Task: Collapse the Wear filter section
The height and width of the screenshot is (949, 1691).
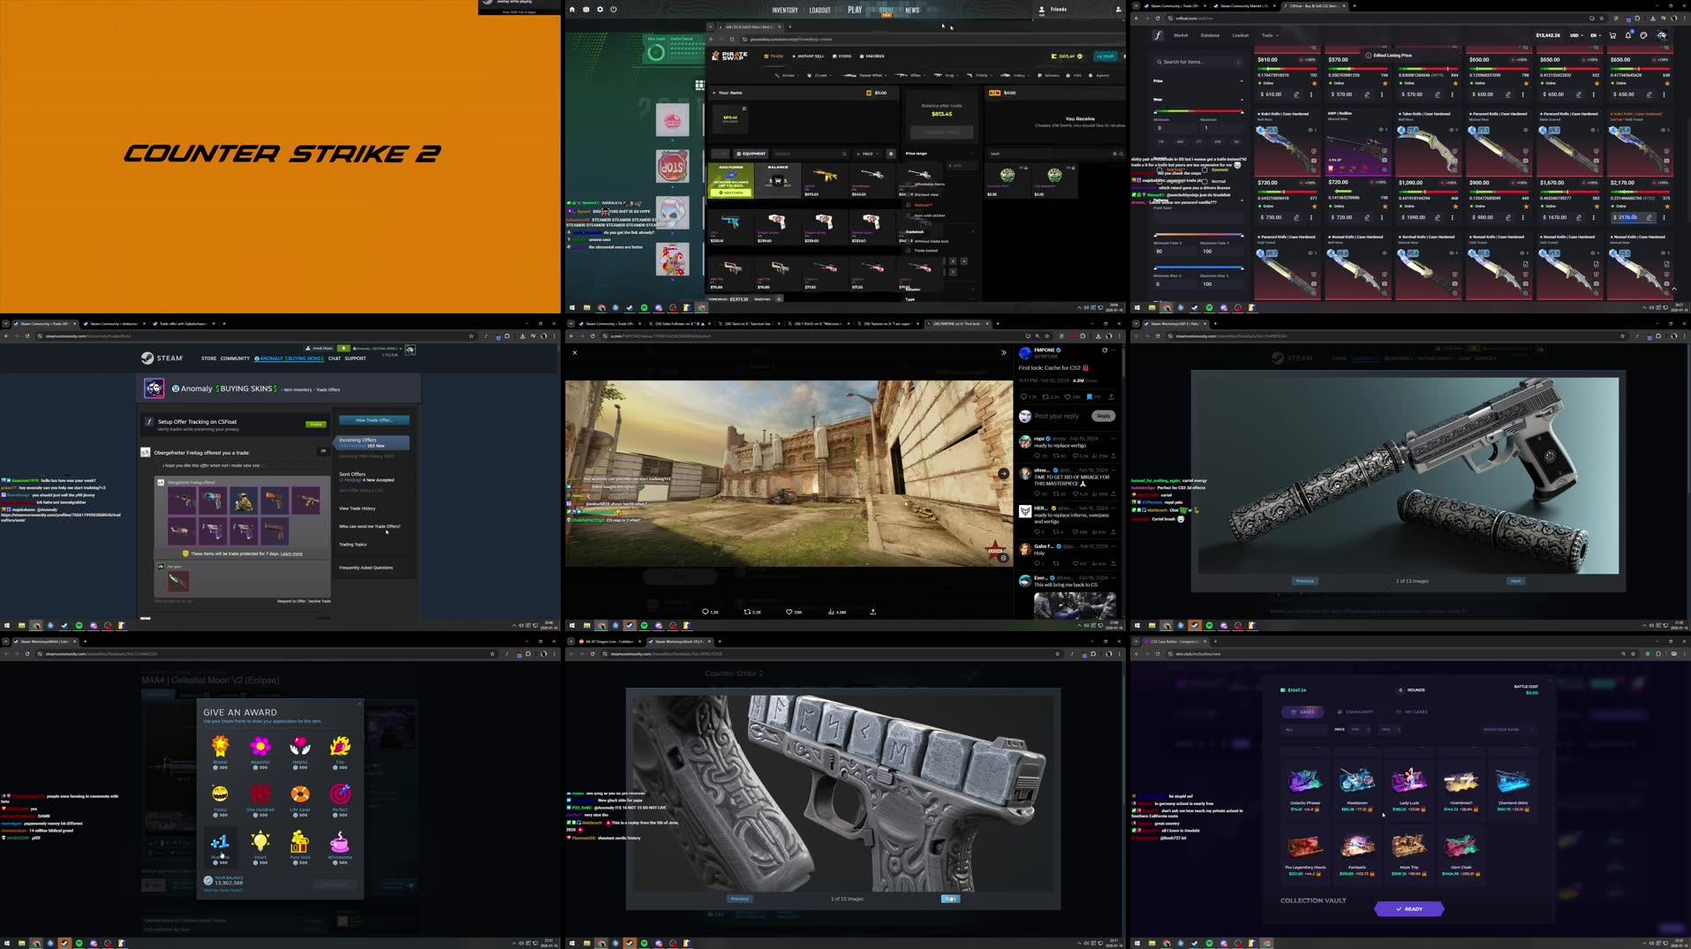Action: pos(1242,100)
